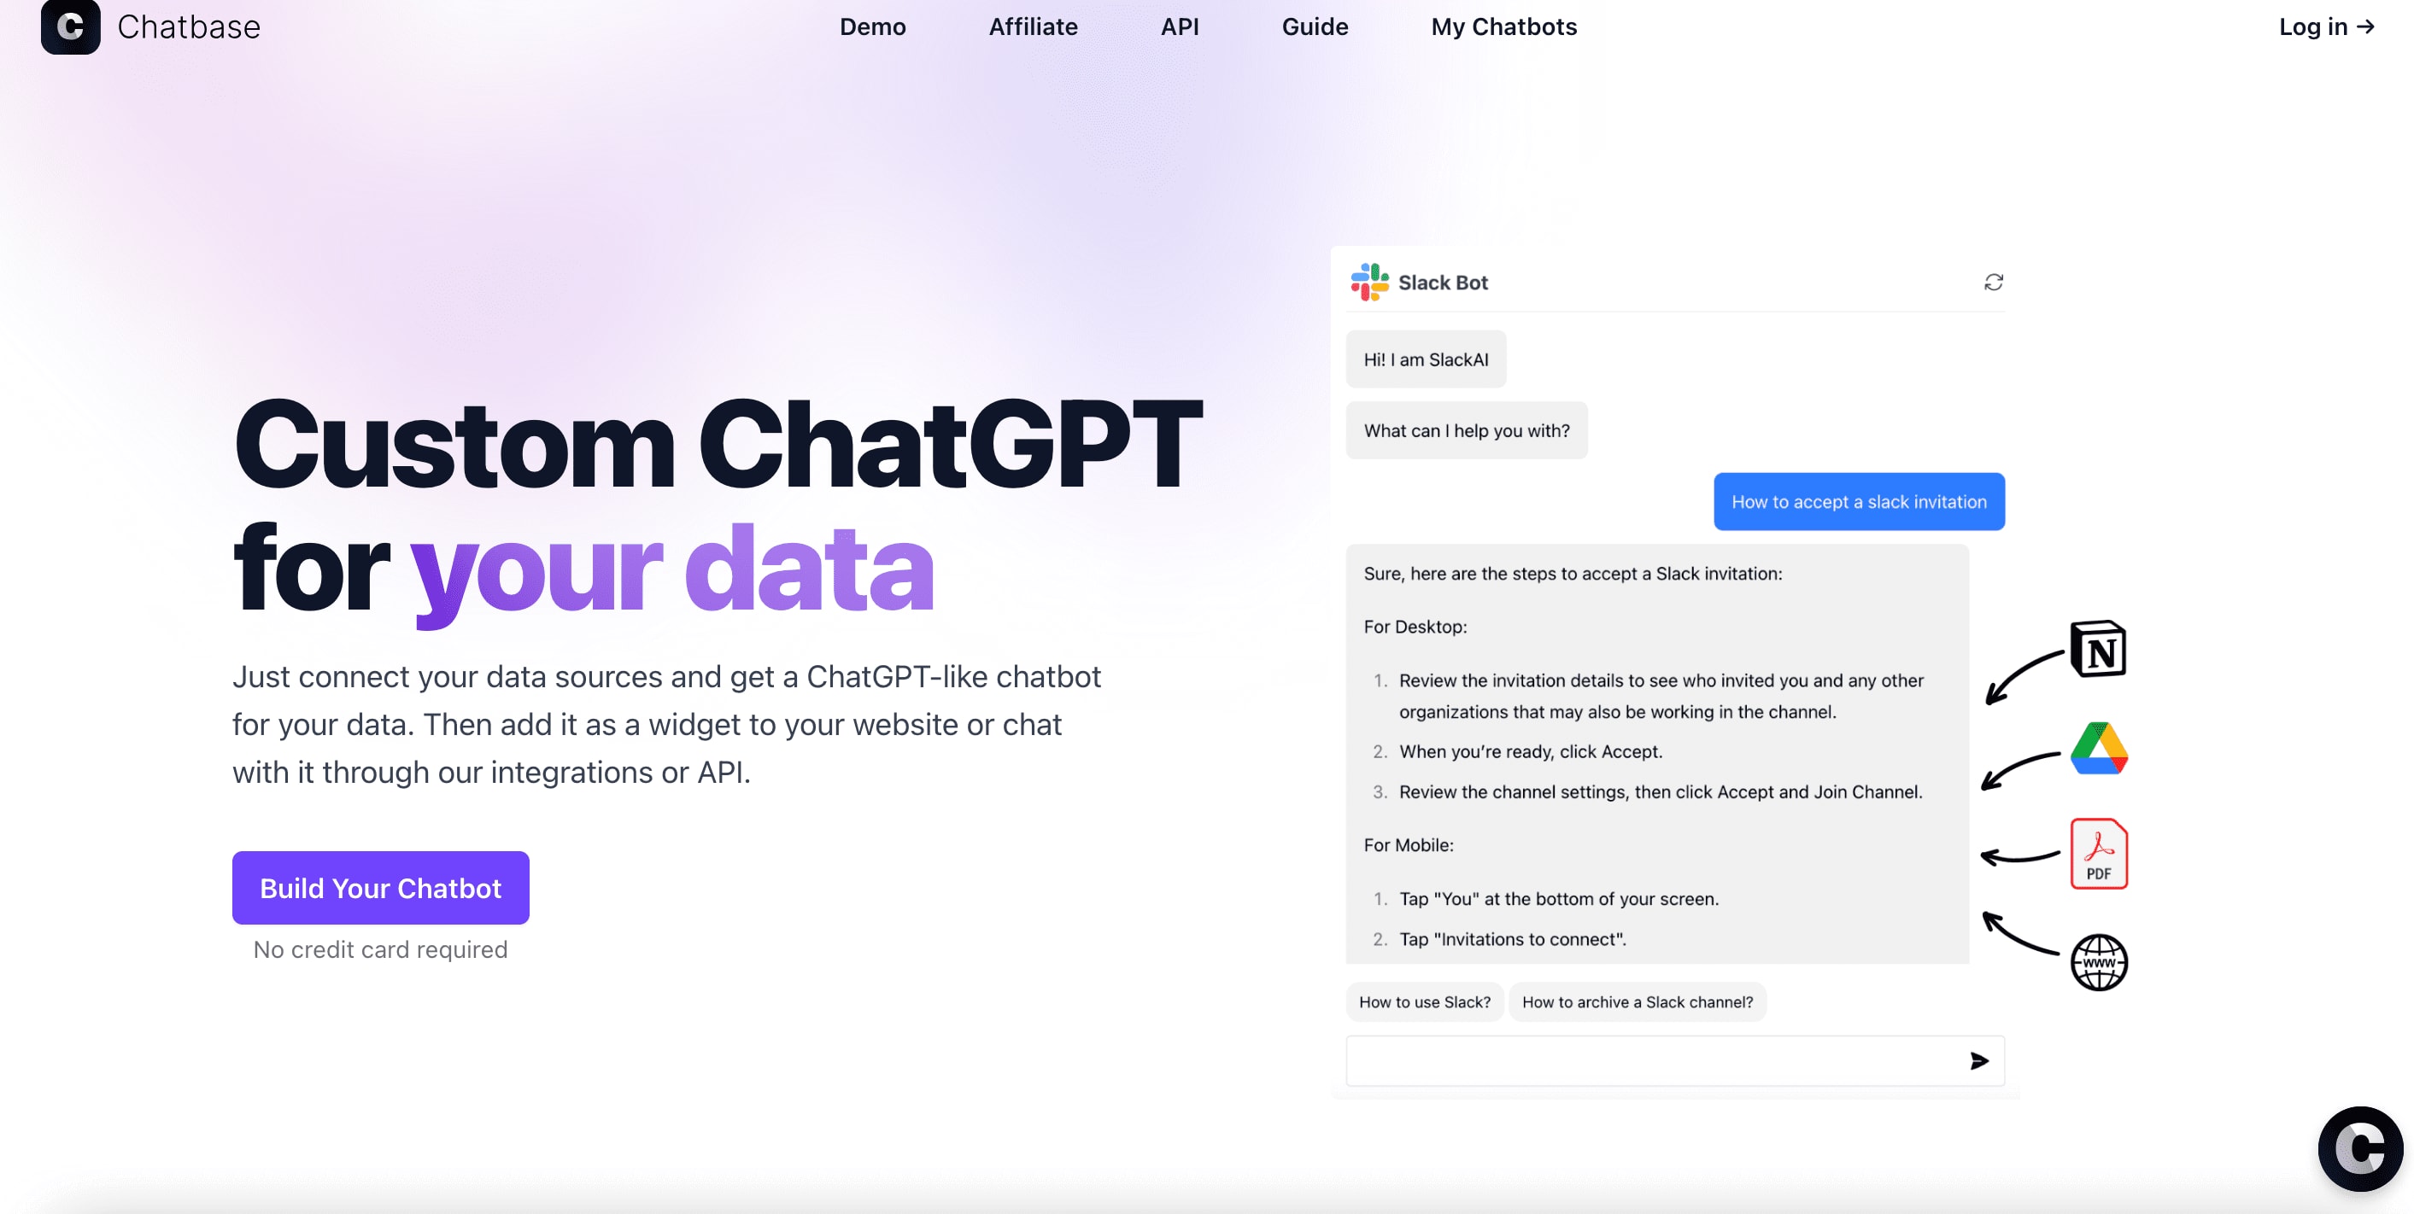Click the Chatbase logo icon top left
This screenshot has height=1214, width=2414.
point(70,25)
